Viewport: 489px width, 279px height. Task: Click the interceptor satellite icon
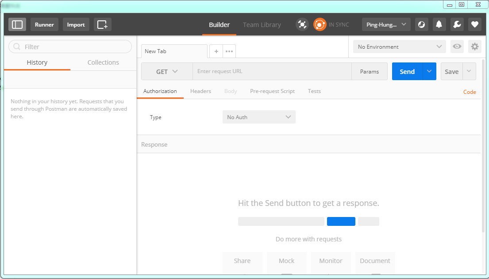click(x=302, y=24)
